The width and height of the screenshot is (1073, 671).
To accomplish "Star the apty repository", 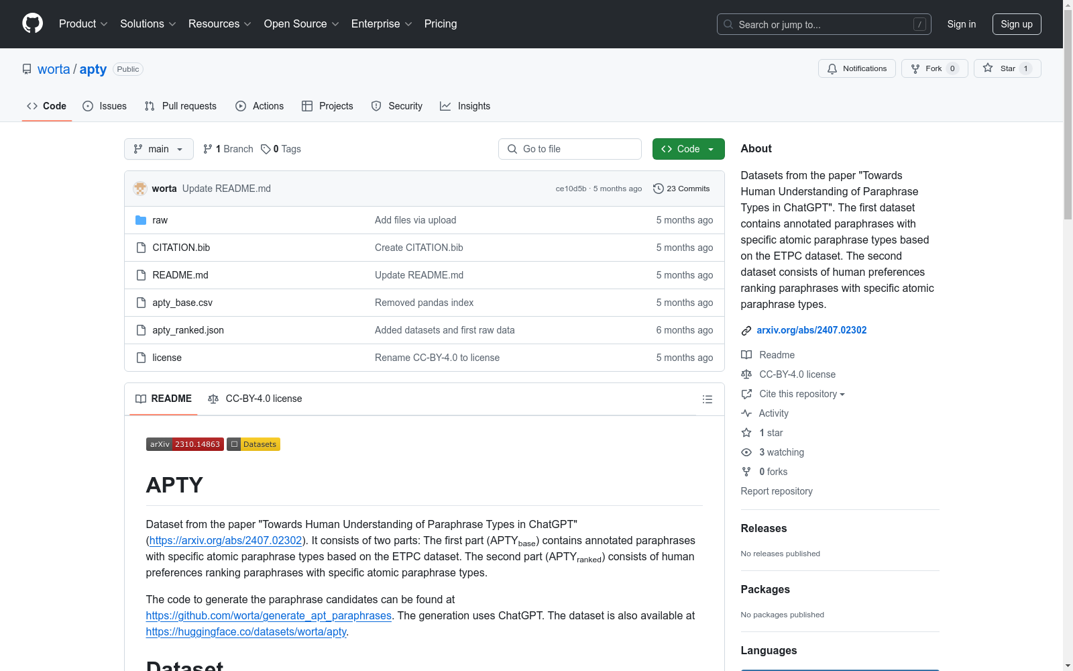I will (x=1007, y=68).
